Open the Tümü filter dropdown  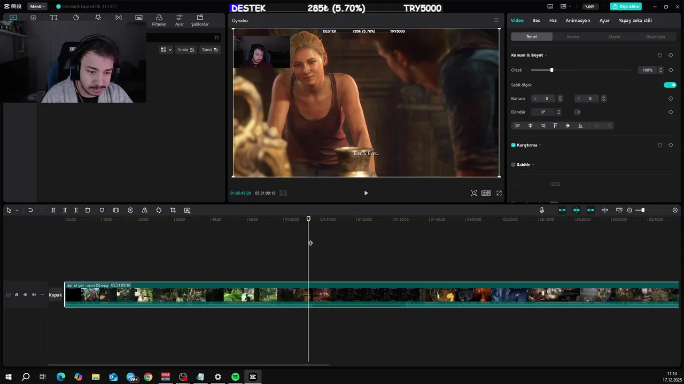[209, 50]
